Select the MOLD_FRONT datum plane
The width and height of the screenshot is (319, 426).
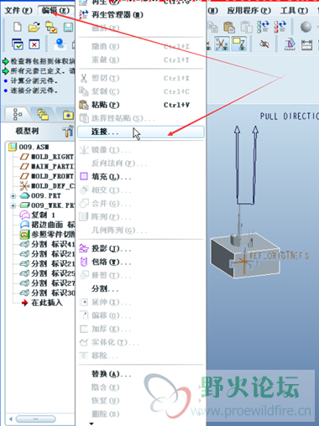[47, 176]
